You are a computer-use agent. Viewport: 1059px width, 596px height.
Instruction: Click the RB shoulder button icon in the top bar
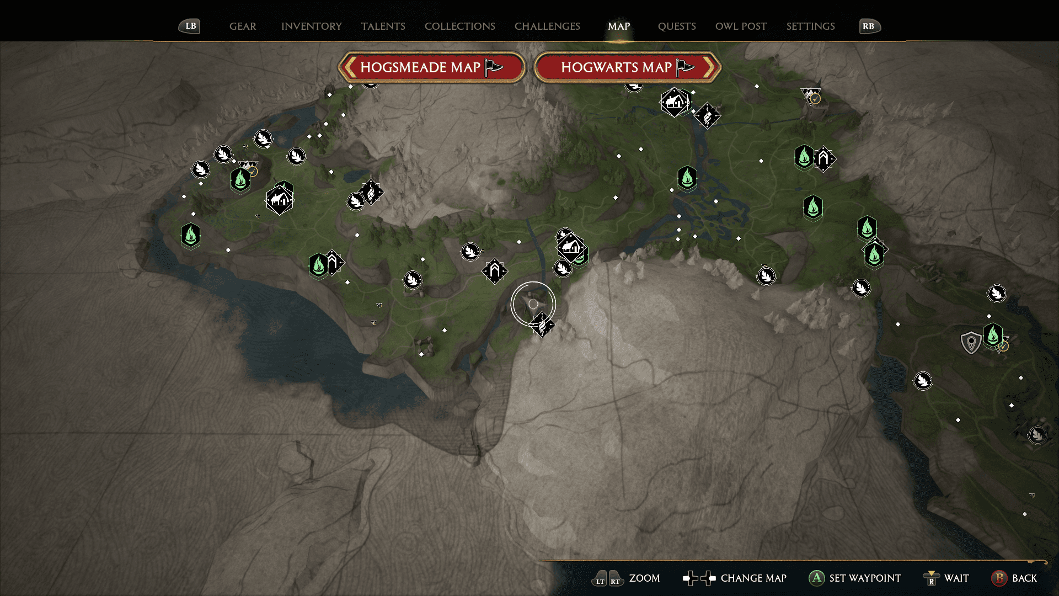869,26
